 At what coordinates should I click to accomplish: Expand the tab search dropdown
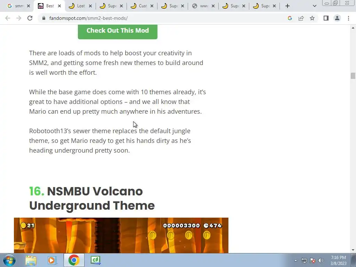click(314, 6)
